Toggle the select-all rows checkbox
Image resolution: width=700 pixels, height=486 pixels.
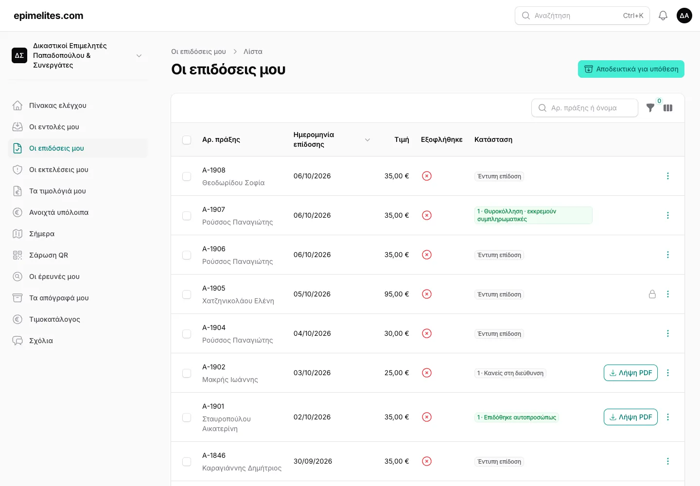pyautogui.click(x=187, y=140)
